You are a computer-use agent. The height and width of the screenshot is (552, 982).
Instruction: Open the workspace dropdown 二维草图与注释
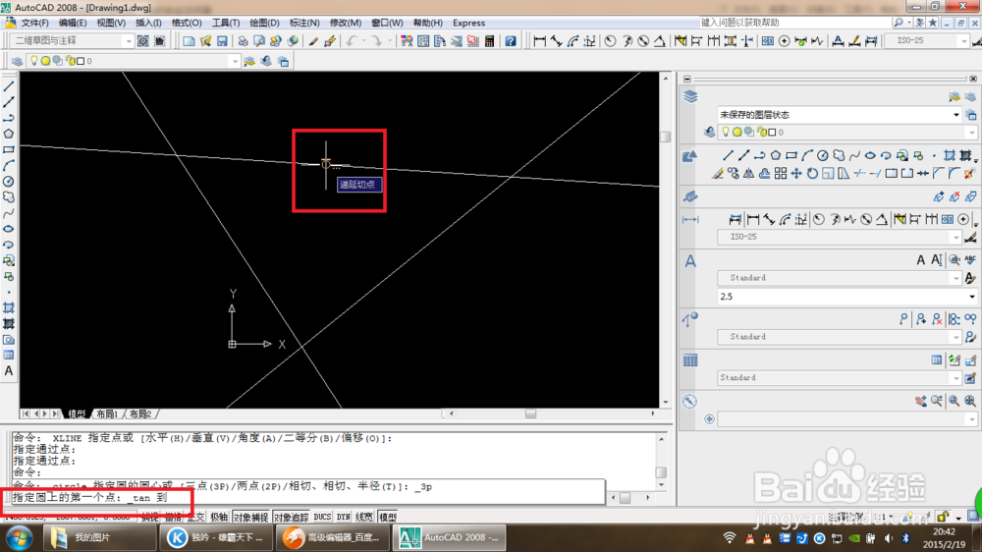point(128,41)
